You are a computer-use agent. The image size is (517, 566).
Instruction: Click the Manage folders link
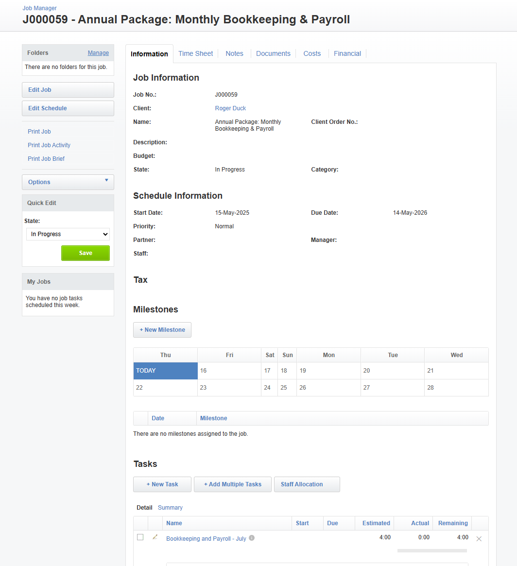point(98,53)
